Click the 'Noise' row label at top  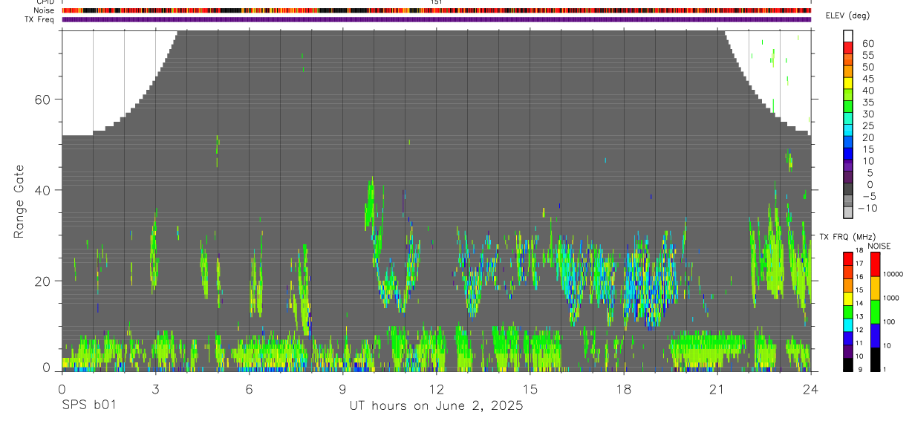pyautogui.click(x=45, y=10)
